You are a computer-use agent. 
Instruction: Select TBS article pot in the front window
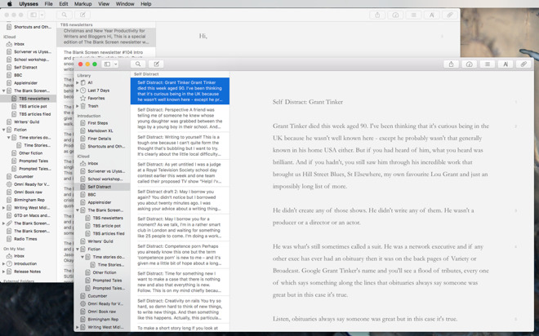click(106, 226)
